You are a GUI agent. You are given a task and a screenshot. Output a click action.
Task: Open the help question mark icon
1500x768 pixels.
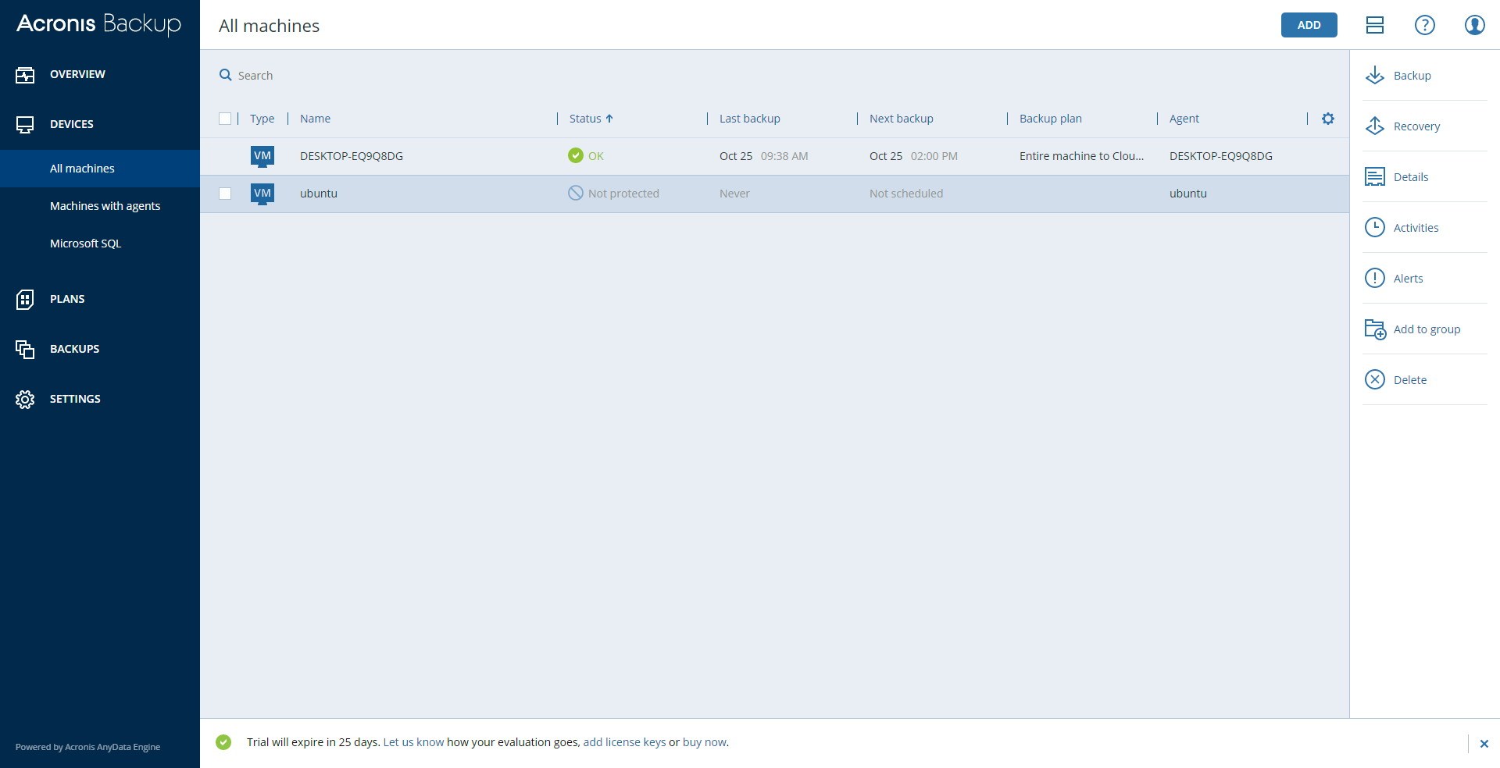1425,25
